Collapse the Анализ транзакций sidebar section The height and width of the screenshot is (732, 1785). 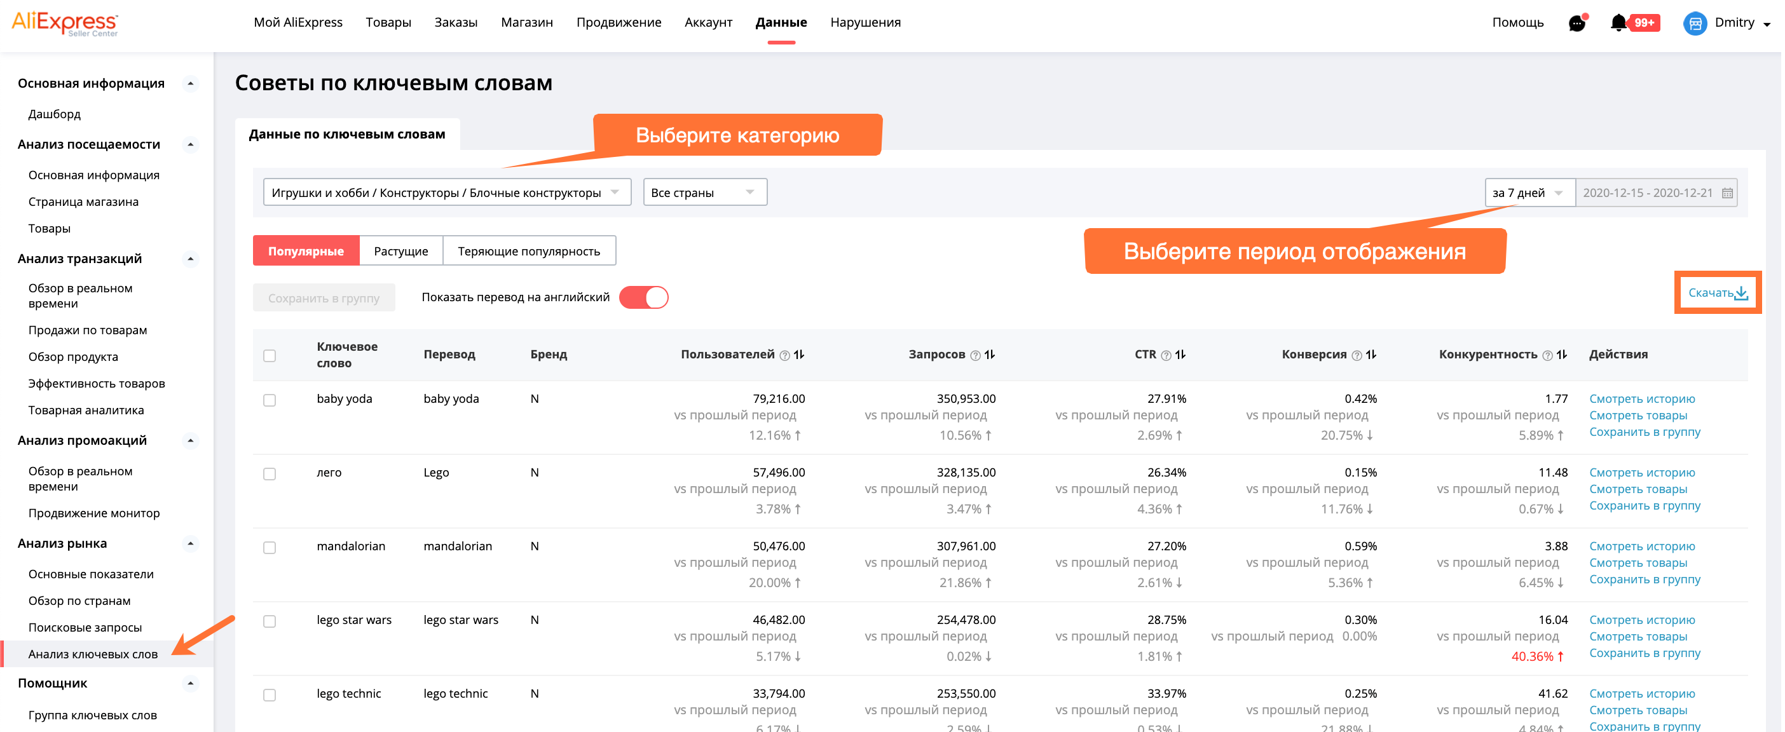[191, 259]
